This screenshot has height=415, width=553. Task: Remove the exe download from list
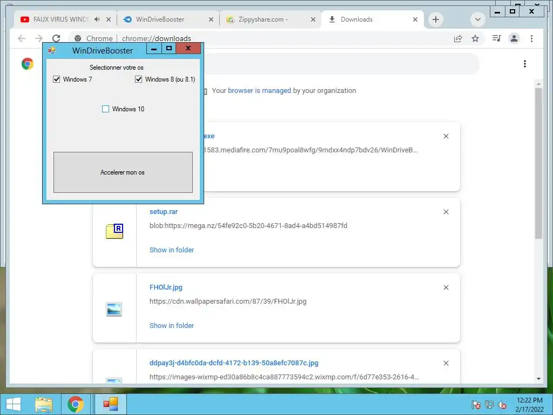[446, 136]
